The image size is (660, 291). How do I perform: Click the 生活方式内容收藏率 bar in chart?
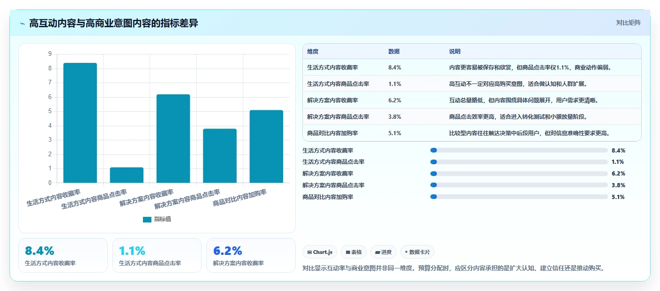(80, 123)
